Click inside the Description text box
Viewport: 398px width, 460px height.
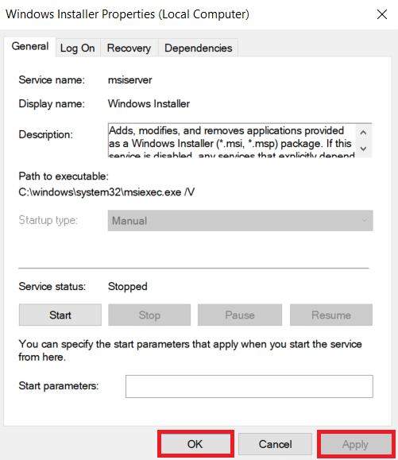pos(232,141)
